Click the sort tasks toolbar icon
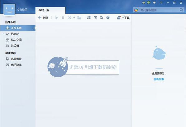 [x=89, y=18]
